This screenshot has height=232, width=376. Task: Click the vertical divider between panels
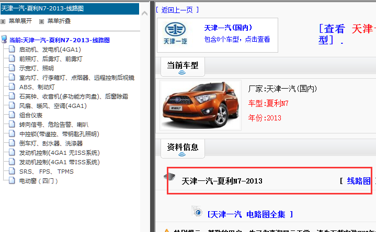click(x=152, y=116)
